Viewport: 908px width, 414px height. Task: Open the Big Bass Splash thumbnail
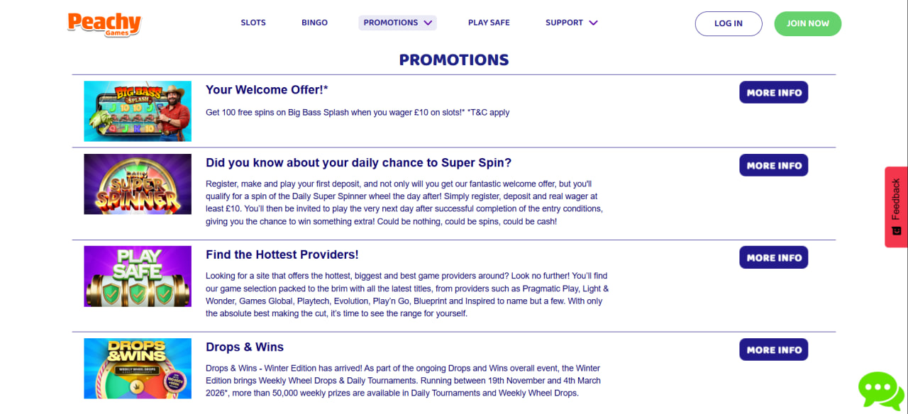click(x=138, y=111)
